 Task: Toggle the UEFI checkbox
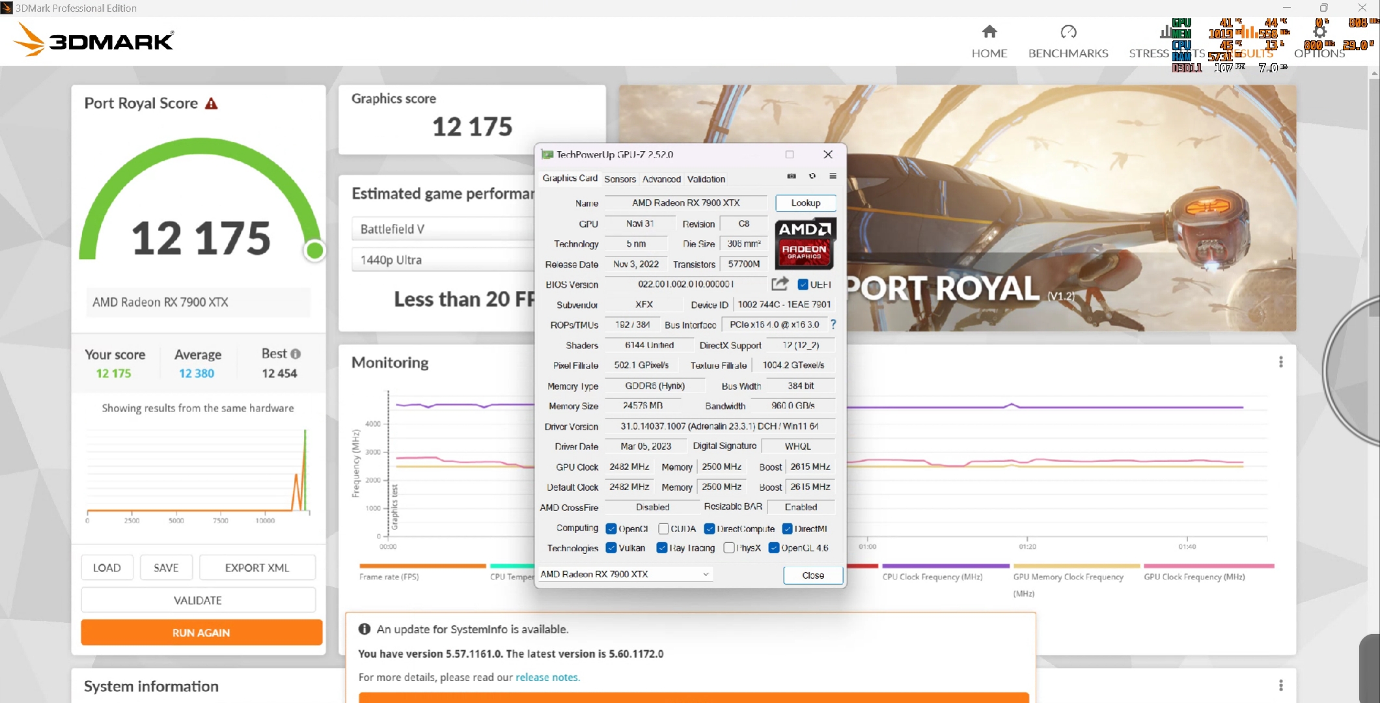click(803, 284)
